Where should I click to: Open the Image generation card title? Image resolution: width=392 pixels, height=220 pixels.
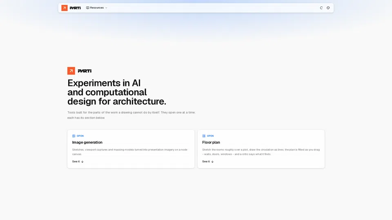87,143
